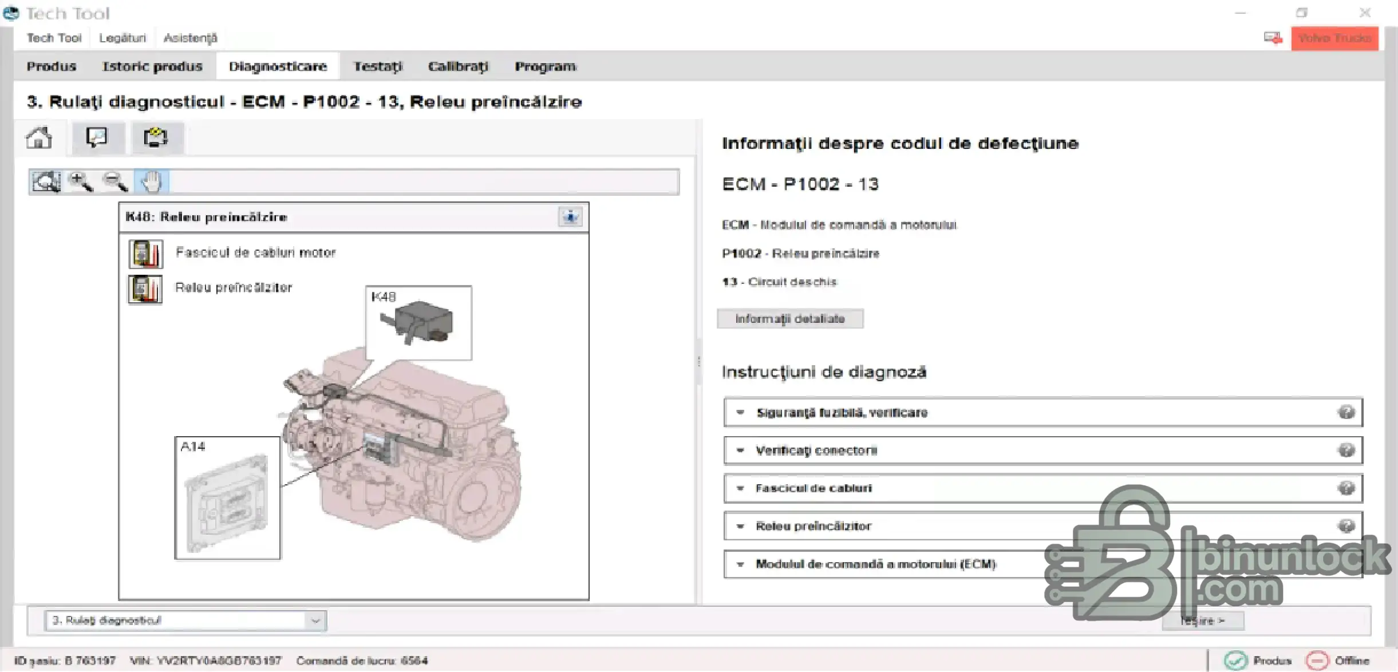
Task: Switch to the Istoric produs tab
Action: click(152, 66)
